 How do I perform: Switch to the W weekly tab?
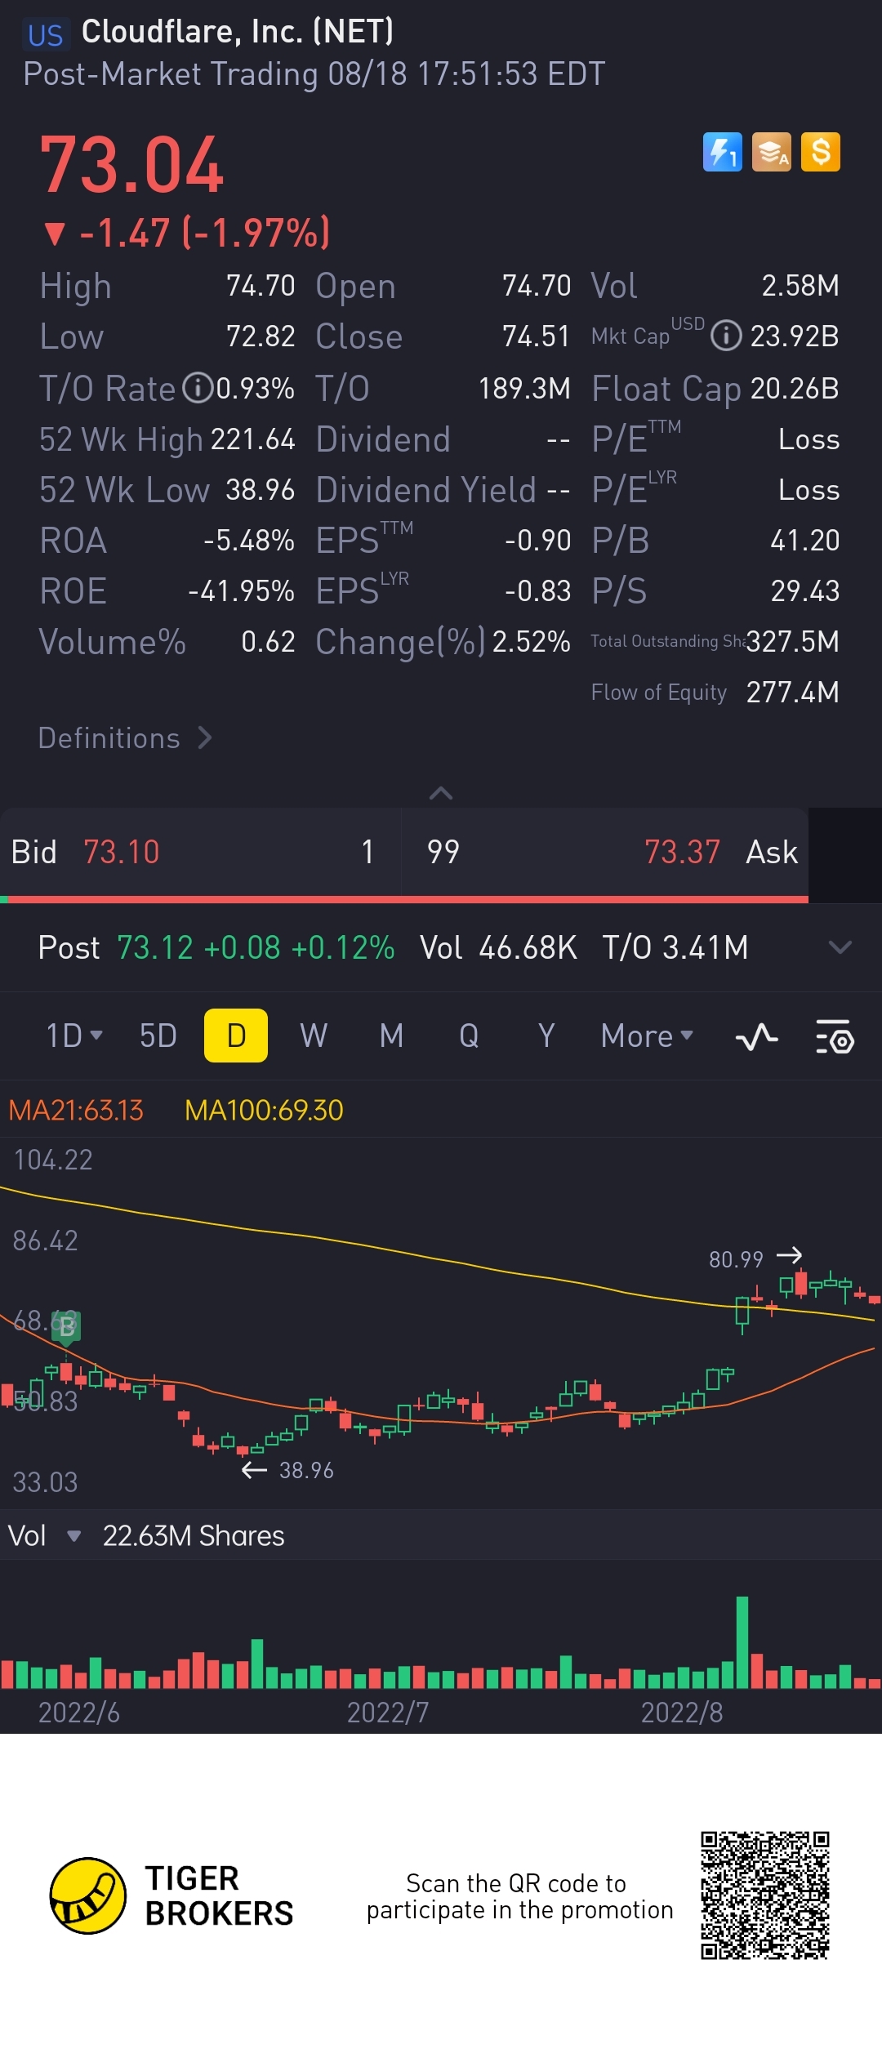point(314,1036)
